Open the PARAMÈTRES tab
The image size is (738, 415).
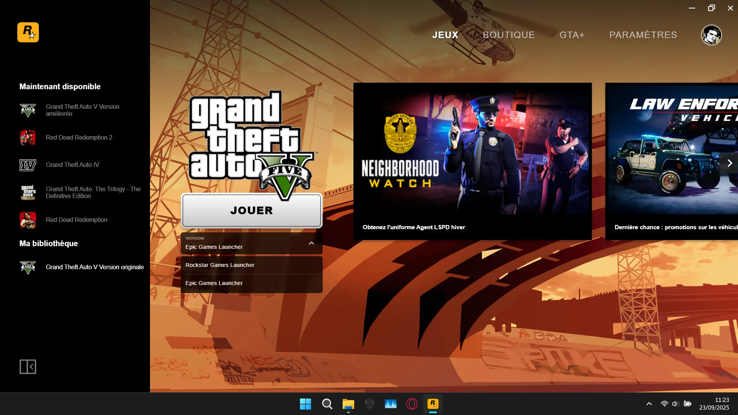[x=643, y=35]
